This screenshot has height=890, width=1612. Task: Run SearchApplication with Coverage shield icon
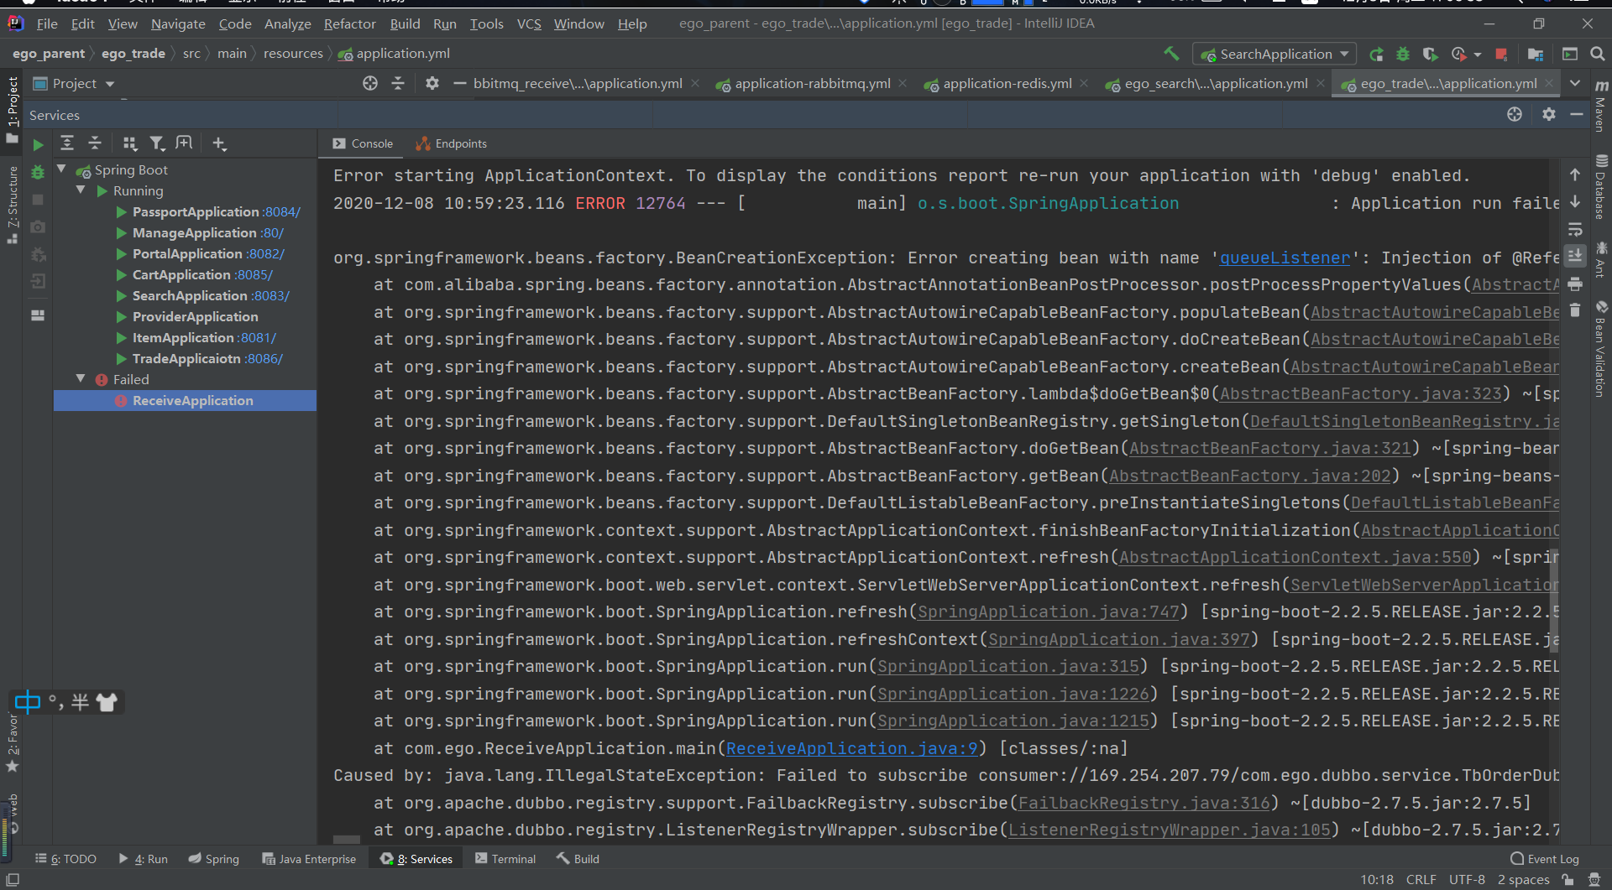pyautogui.click(x=1430, y=54)
